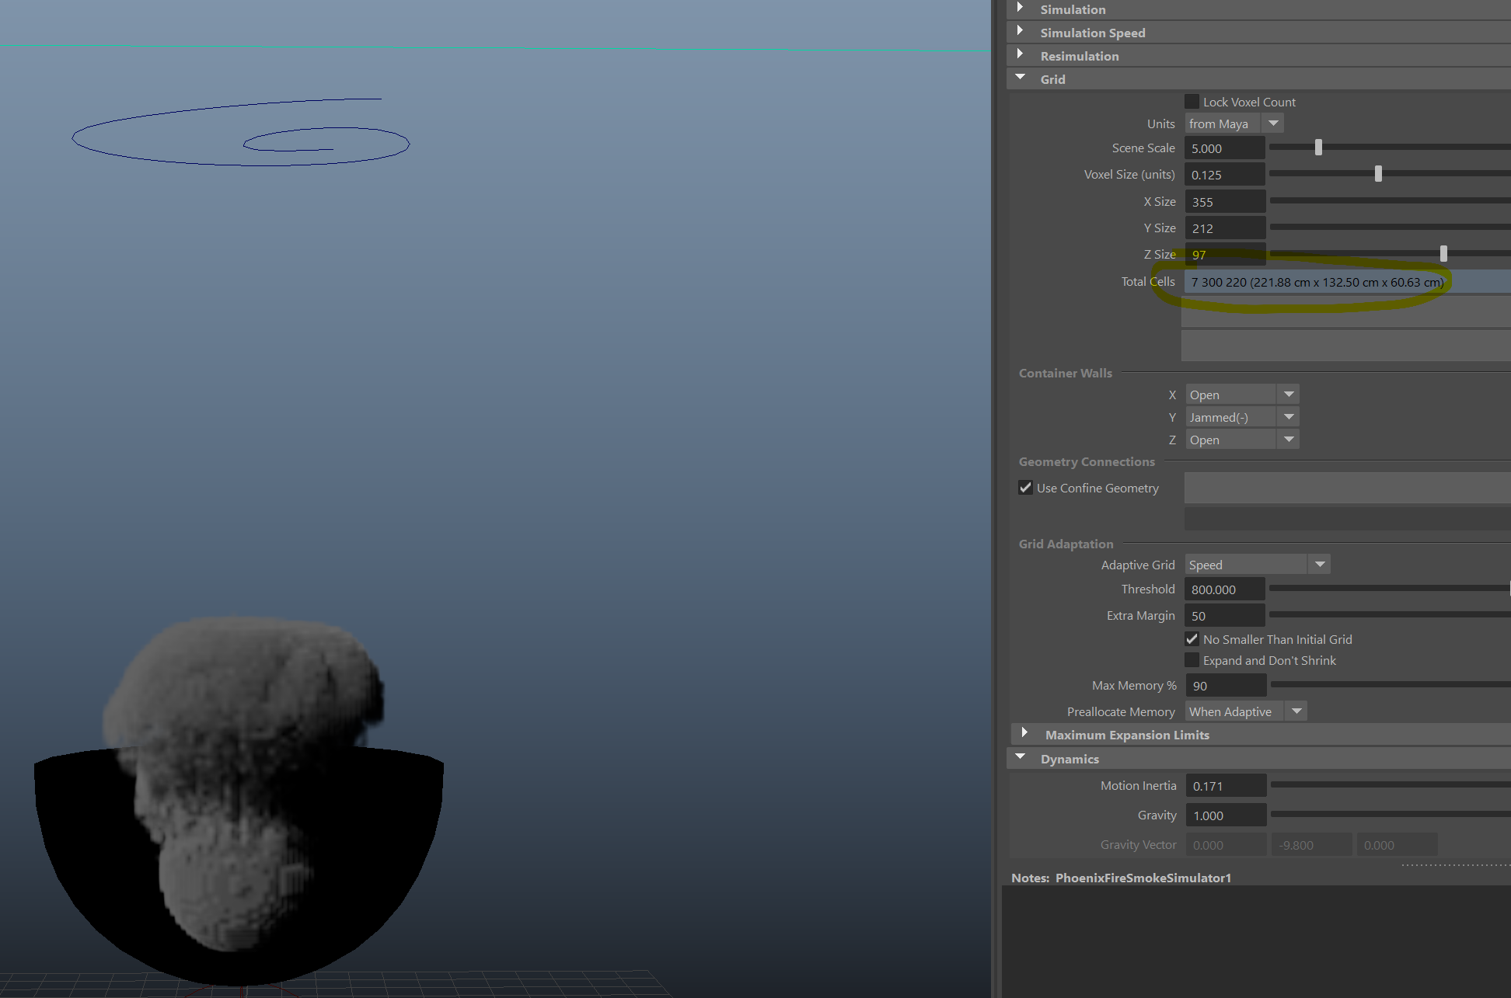Uncheck Use Confine Geometry
1511x998 pixels.
tap(1025, 488)
